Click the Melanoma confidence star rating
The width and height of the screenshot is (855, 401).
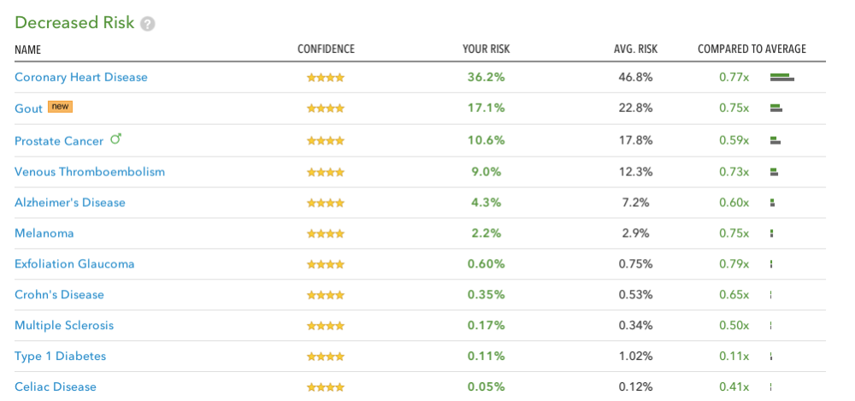(326, 233)
